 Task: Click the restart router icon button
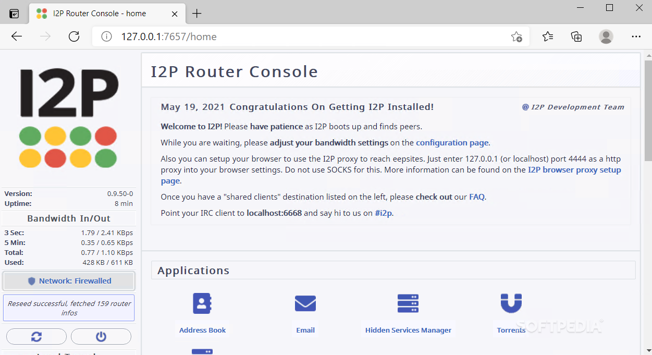pyautogui.click(x=36, y=336)
